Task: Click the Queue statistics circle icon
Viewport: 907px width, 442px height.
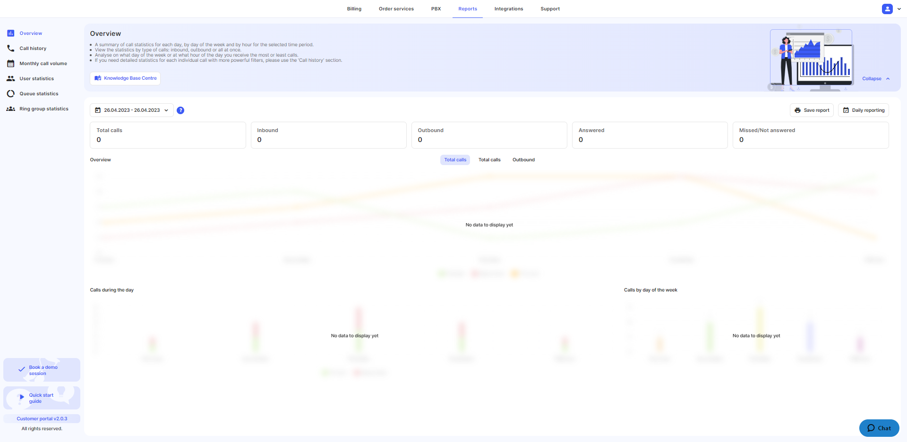Action: click(x=10, y=93)
